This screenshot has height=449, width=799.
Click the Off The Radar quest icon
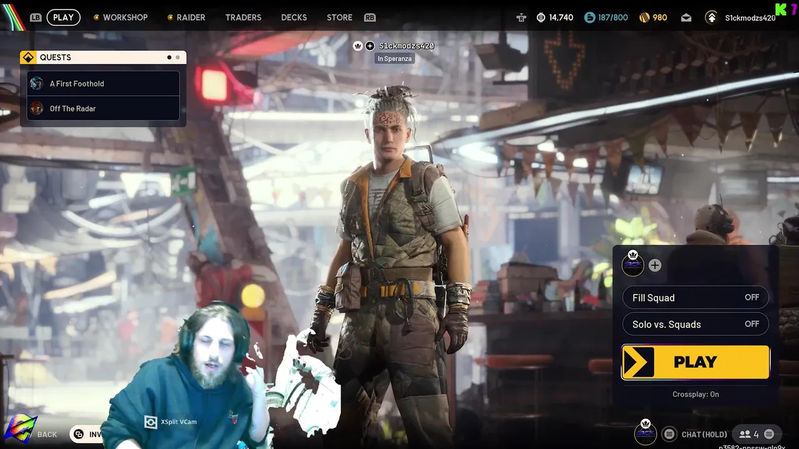37,109
